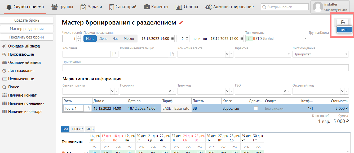Click document icon next to Компания field
Viewport: 354px width, 153px height.
(x=114, y=54)
